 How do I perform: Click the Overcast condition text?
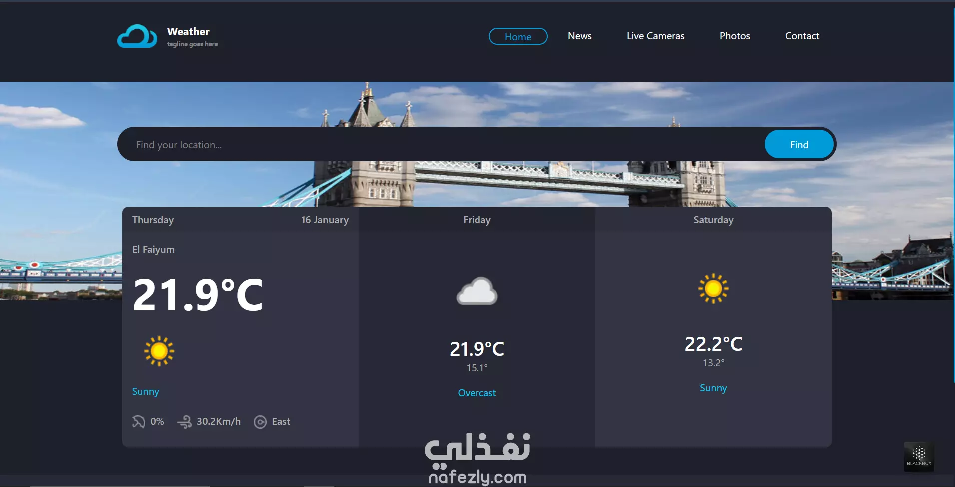pyautogui.click(x=477, y=393)
